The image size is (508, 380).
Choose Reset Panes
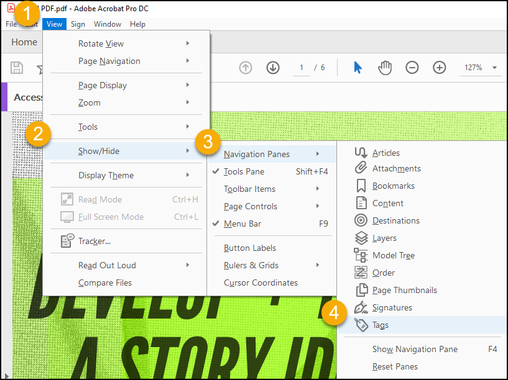coord(422,367)
